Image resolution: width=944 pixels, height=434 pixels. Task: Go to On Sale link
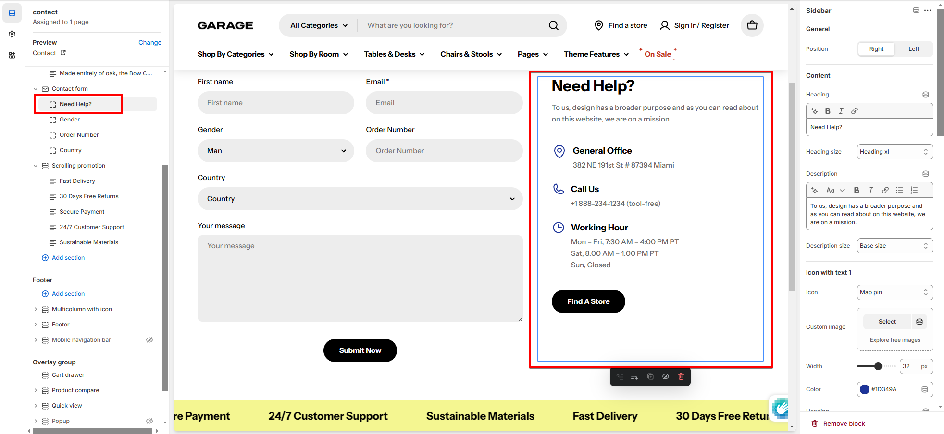pyautogui.click(x=658, y=54)
